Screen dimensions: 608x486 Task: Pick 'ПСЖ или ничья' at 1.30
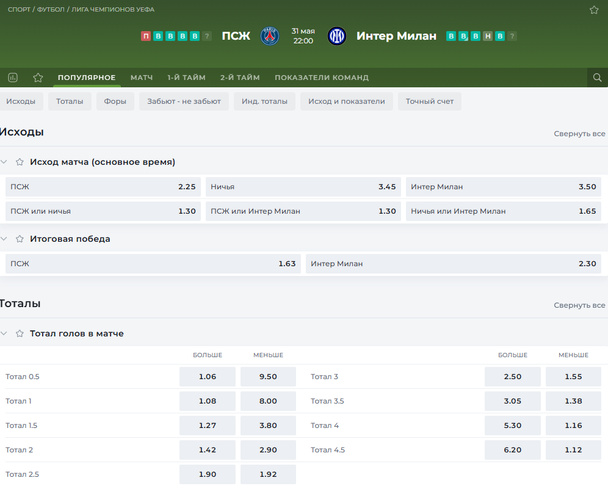[x=103, y=211]
